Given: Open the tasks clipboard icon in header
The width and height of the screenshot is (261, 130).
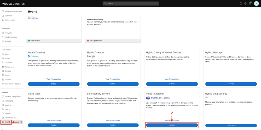Looking at the screenshot, I should coord(250,3).
